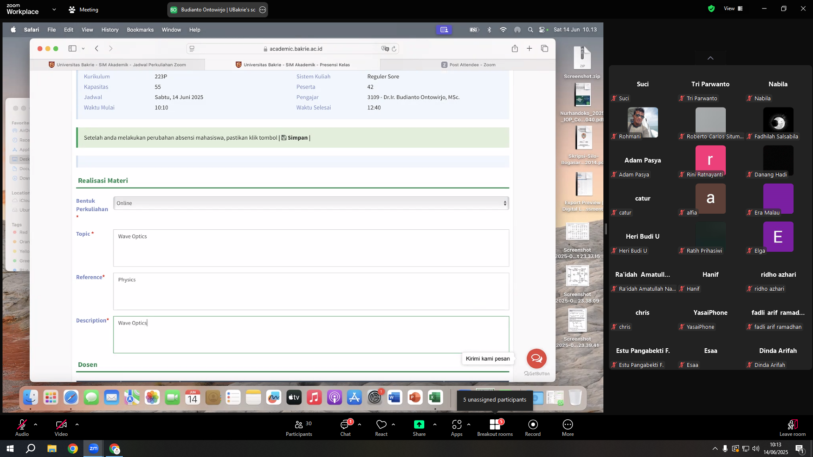This screenshot has width=813, height=457.
Task: Open Screenshot.zip file on desktop
Action: [582, 63]
